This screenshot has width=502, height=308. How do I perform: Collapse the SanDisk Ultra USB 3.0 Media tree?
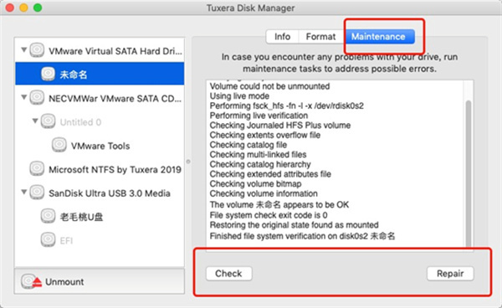[x=23, y=192]
